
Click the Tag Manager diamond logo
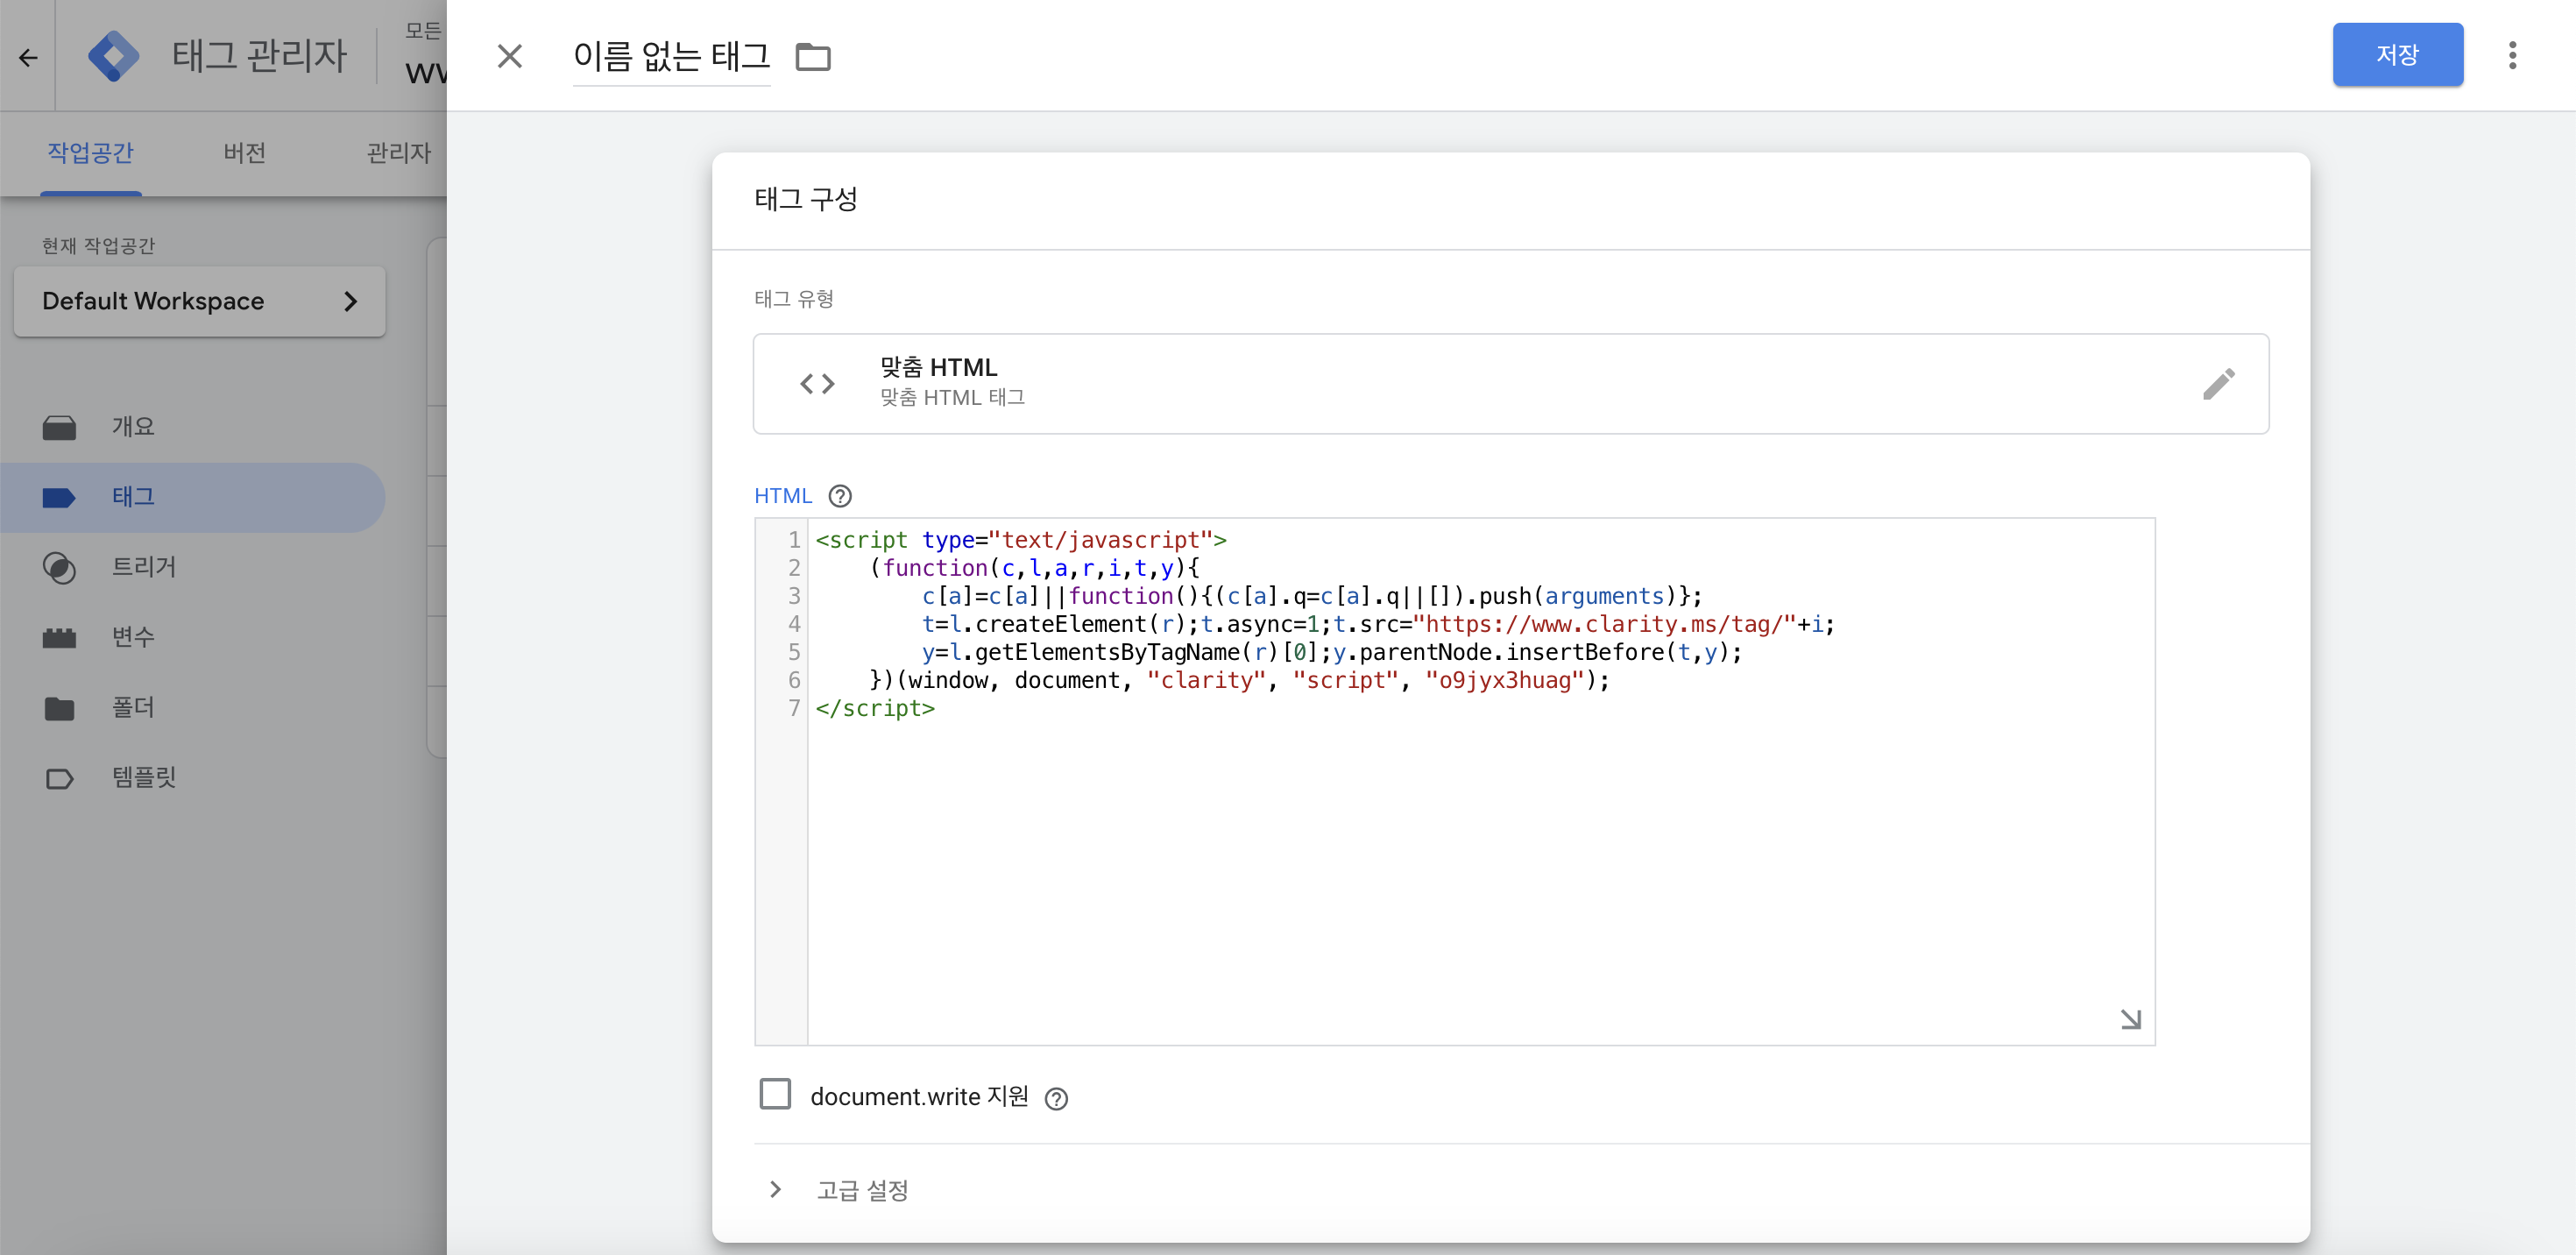tap(113, 55)
